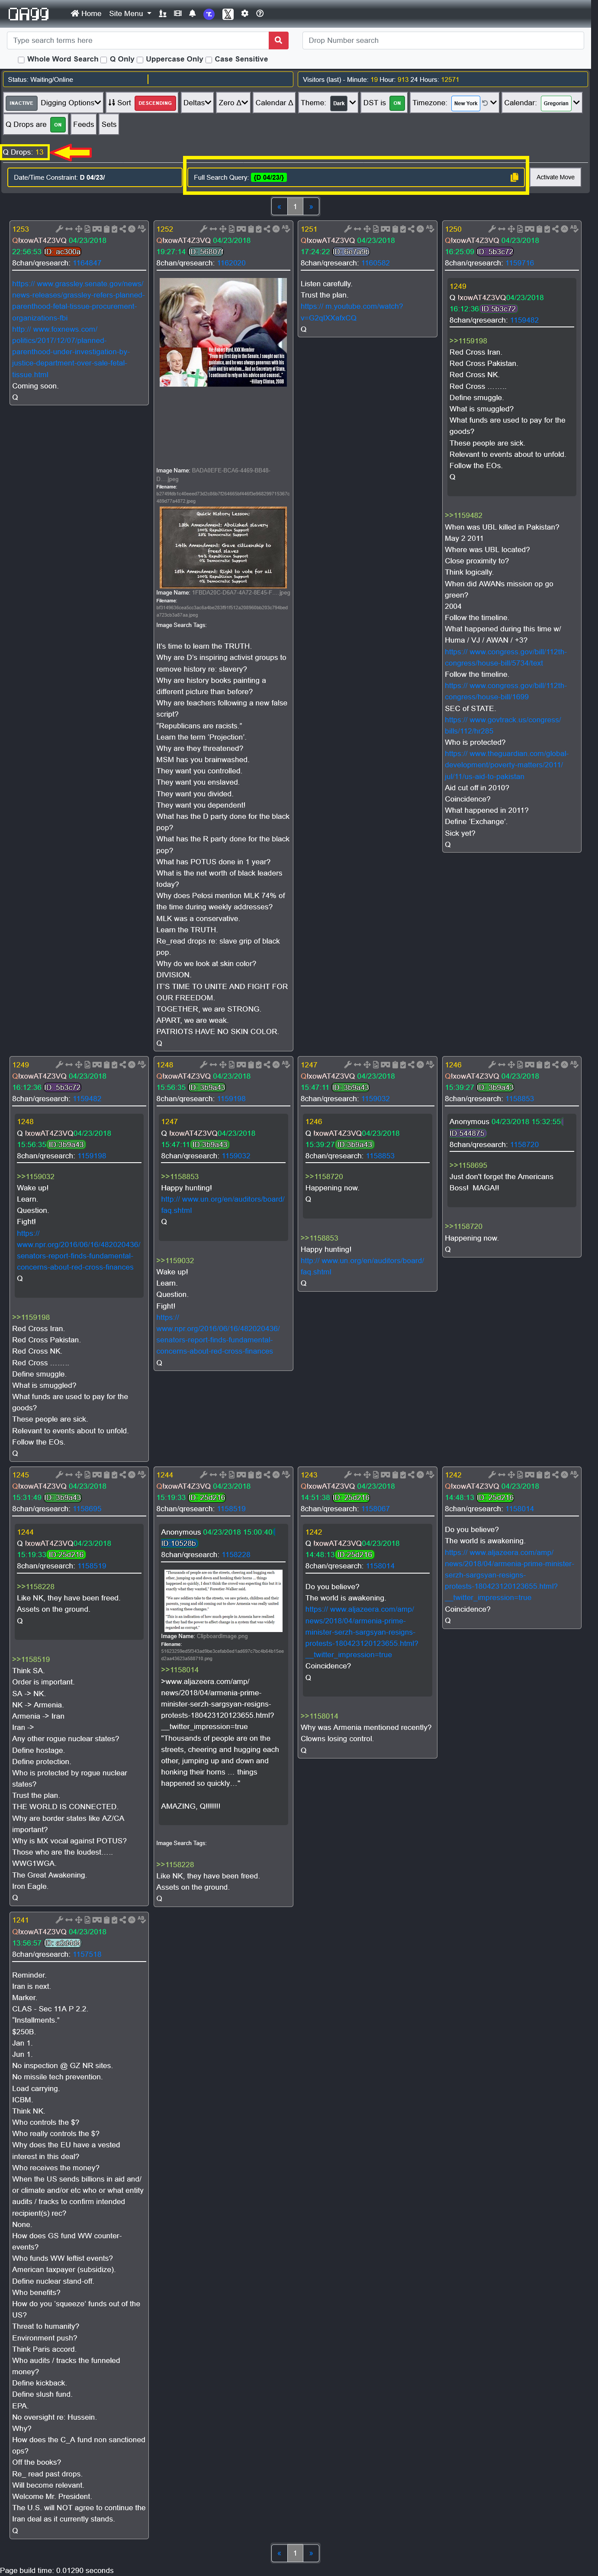598x2576 pixels.
Task: Click the purple round icon in navbar
Action: click(209, 14)
